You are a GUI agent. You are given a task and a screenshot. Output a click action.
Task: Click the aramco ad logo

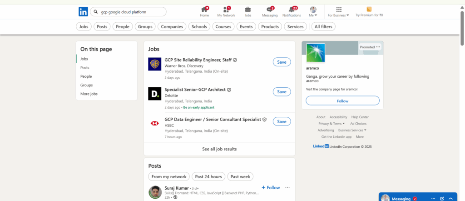pyautogui.click(x=316, y=53)
